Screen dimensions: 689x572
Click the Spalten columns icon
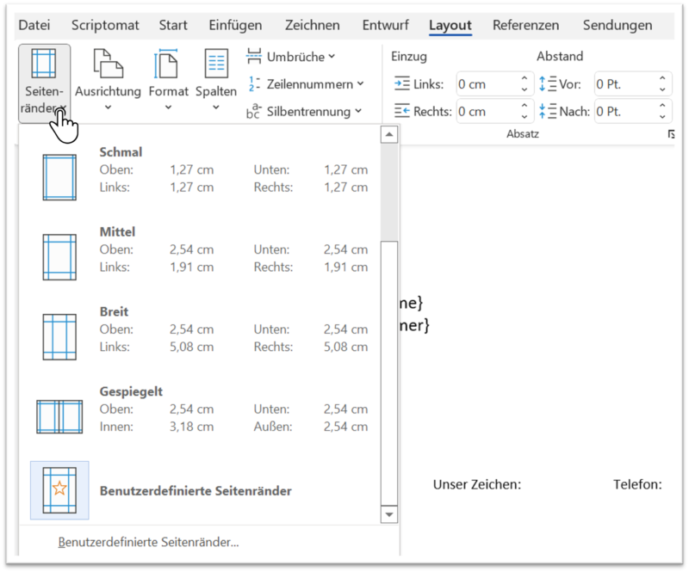216,64
